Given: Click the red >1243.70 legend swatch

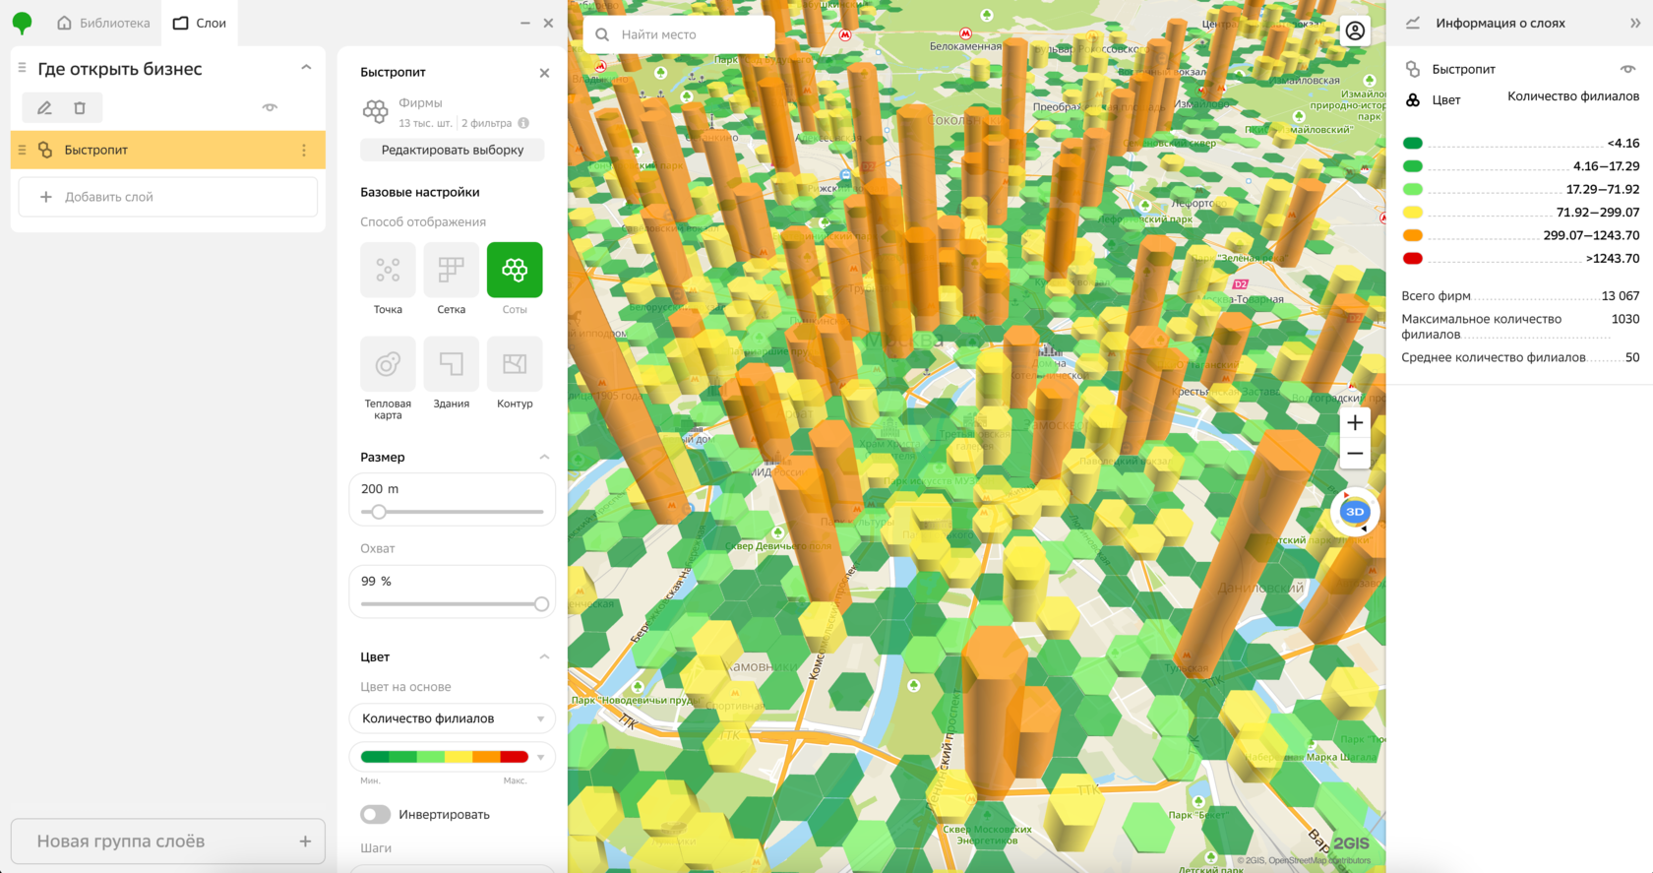Looking at the screenshot, I should [1413, 258].
